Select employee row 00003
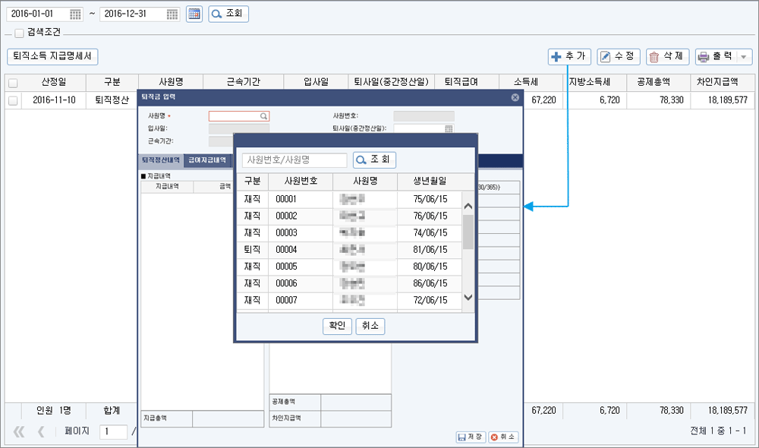 [x=349, y=233]
